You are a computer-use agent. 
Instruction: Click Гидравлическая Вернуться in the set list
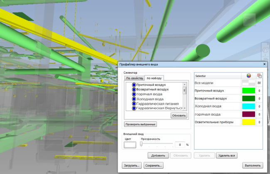pos(159,109)
